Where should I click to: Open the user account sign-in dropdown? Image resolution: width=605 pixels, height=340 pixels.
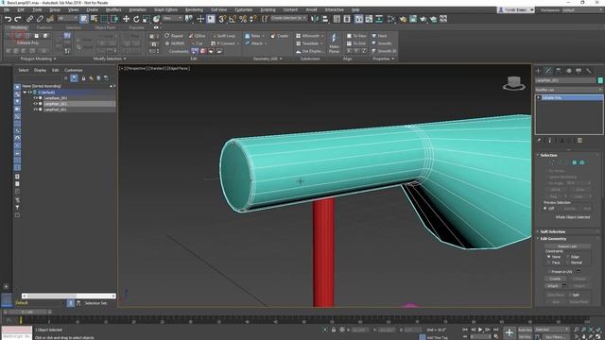pos(516,10)
